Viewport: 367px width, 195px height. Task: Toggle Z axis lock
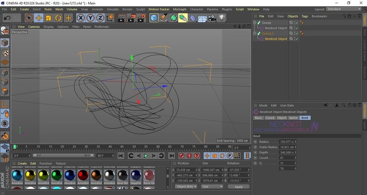(x=100, y=18)
